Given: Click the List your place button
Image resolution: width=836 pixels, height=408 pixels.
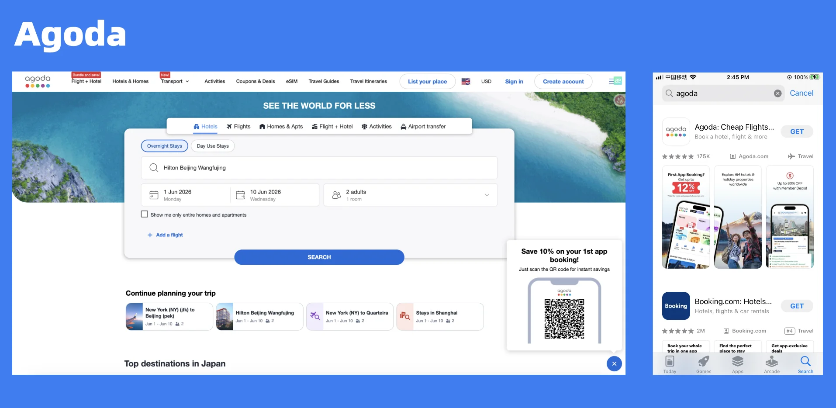Looking at the screenshot, I should point(428,82).
